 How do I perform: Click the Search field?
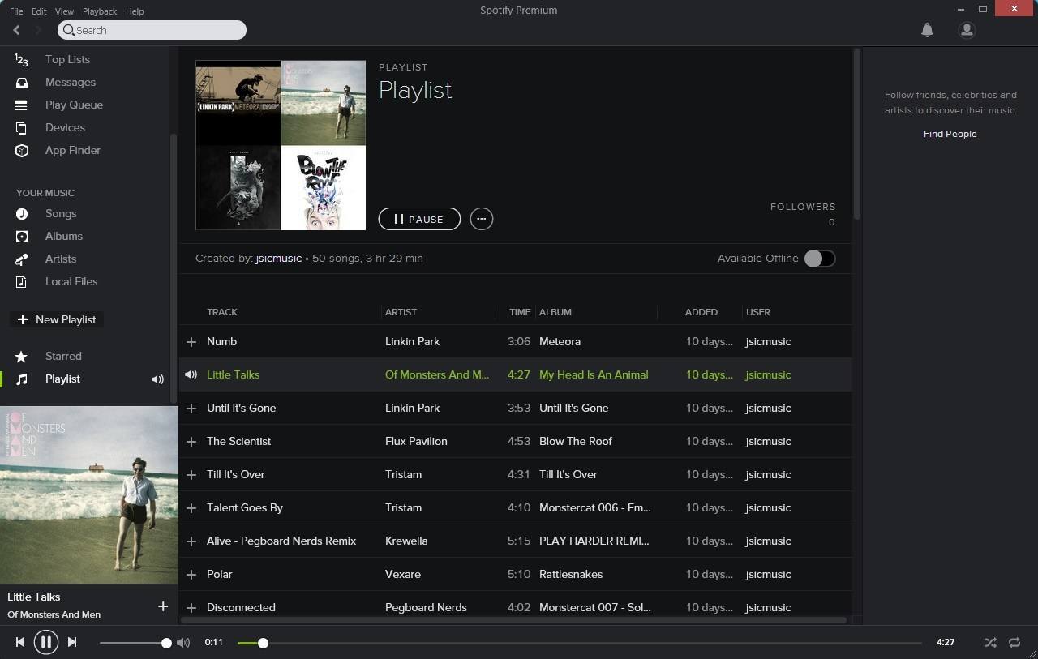[x=152, y=30]
